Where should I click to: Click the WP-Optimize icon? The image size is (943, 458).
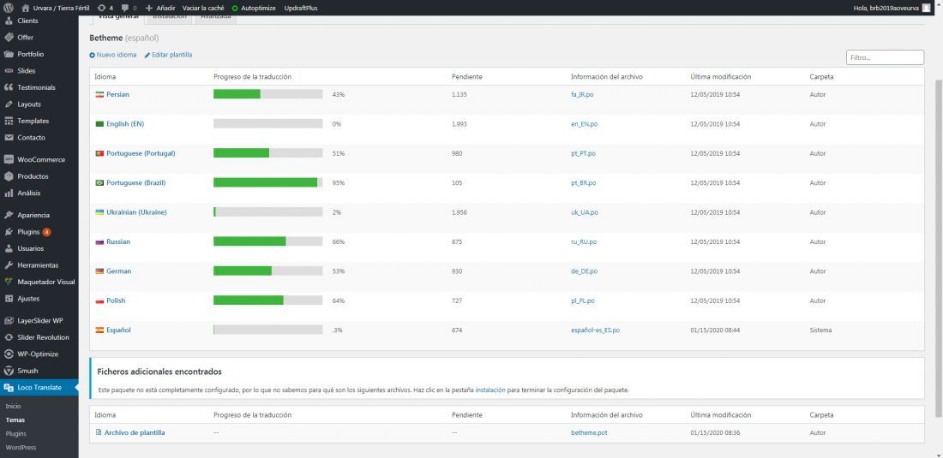click(9, 354)
